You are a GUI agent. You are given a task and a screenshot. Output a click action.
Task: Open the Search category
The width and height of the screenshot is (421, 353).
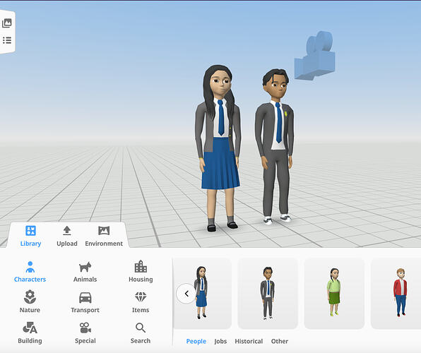tap(141, 333)
